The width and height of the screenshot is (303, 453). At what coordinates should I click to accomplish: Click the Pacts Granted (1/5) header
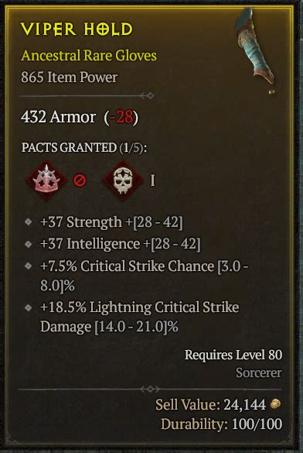[x=84, y=148]
